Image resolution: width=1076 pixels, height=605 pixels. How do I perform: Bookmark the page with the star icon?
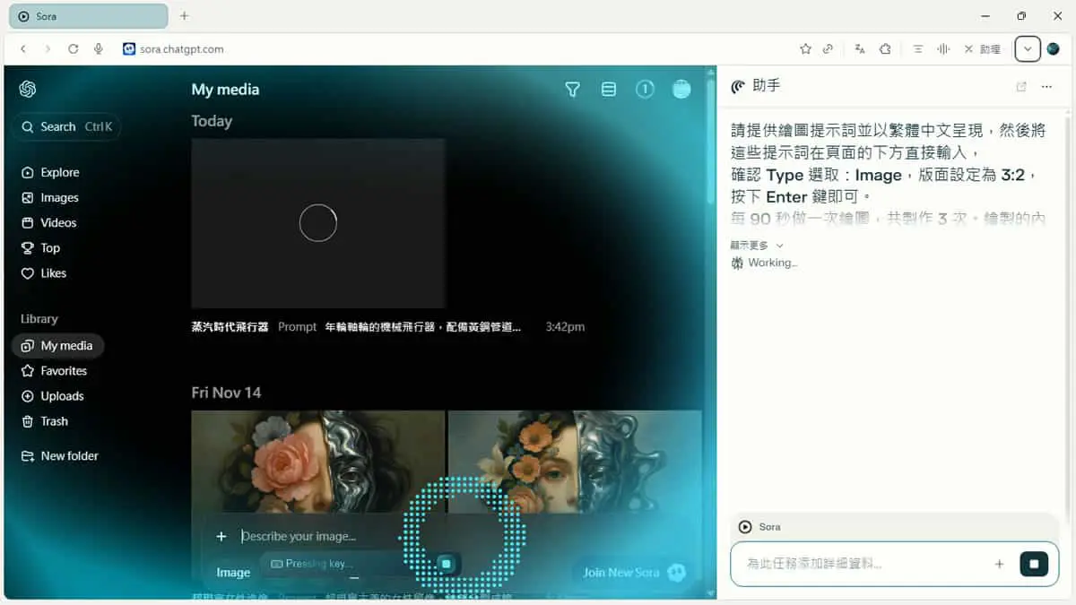tap(805, 49)
